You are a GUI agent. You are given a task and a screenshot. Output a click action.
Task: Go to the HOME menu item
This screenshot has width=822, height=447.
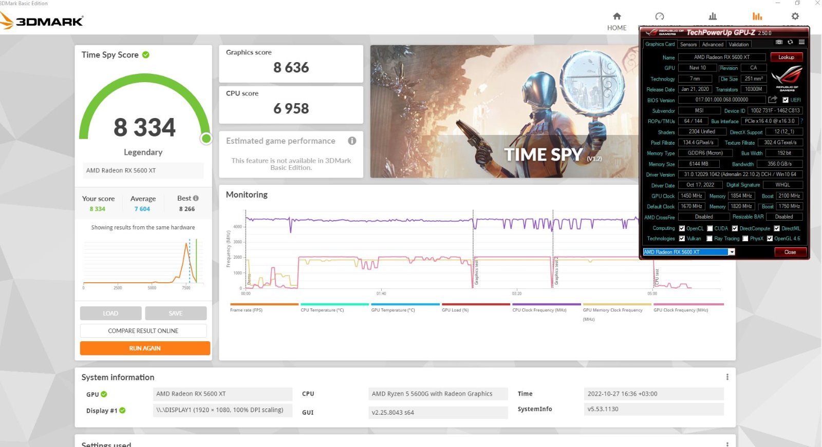pos(617,28)
